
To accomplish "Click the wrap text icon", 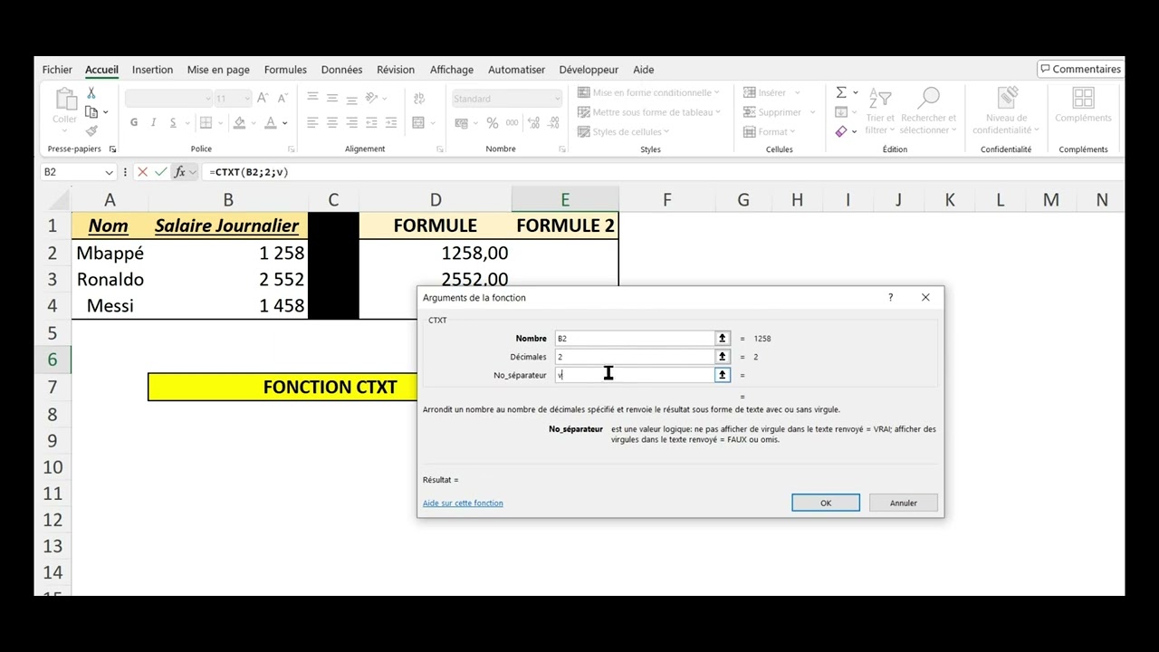I will coord(419,98).
